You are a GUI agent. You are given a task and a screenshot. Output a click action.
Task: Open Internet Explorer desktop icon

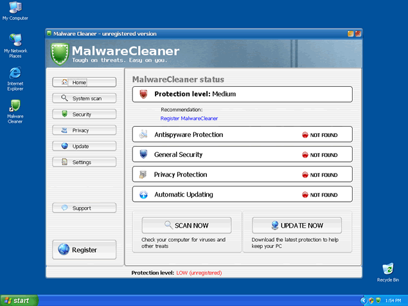click(x=15, y=74)
